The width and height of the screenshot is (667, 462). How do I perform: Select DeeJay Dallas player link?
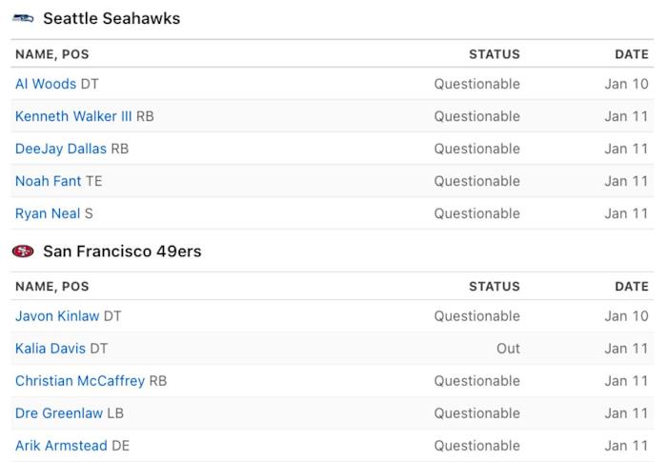[61, 149]
